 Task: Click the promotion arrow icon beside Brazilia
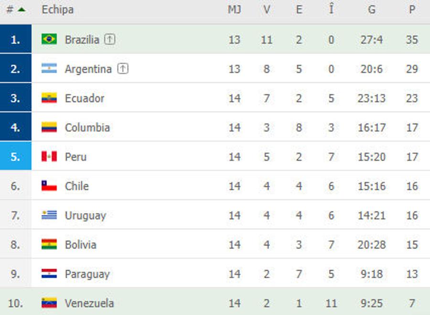[x=110, y=39]
